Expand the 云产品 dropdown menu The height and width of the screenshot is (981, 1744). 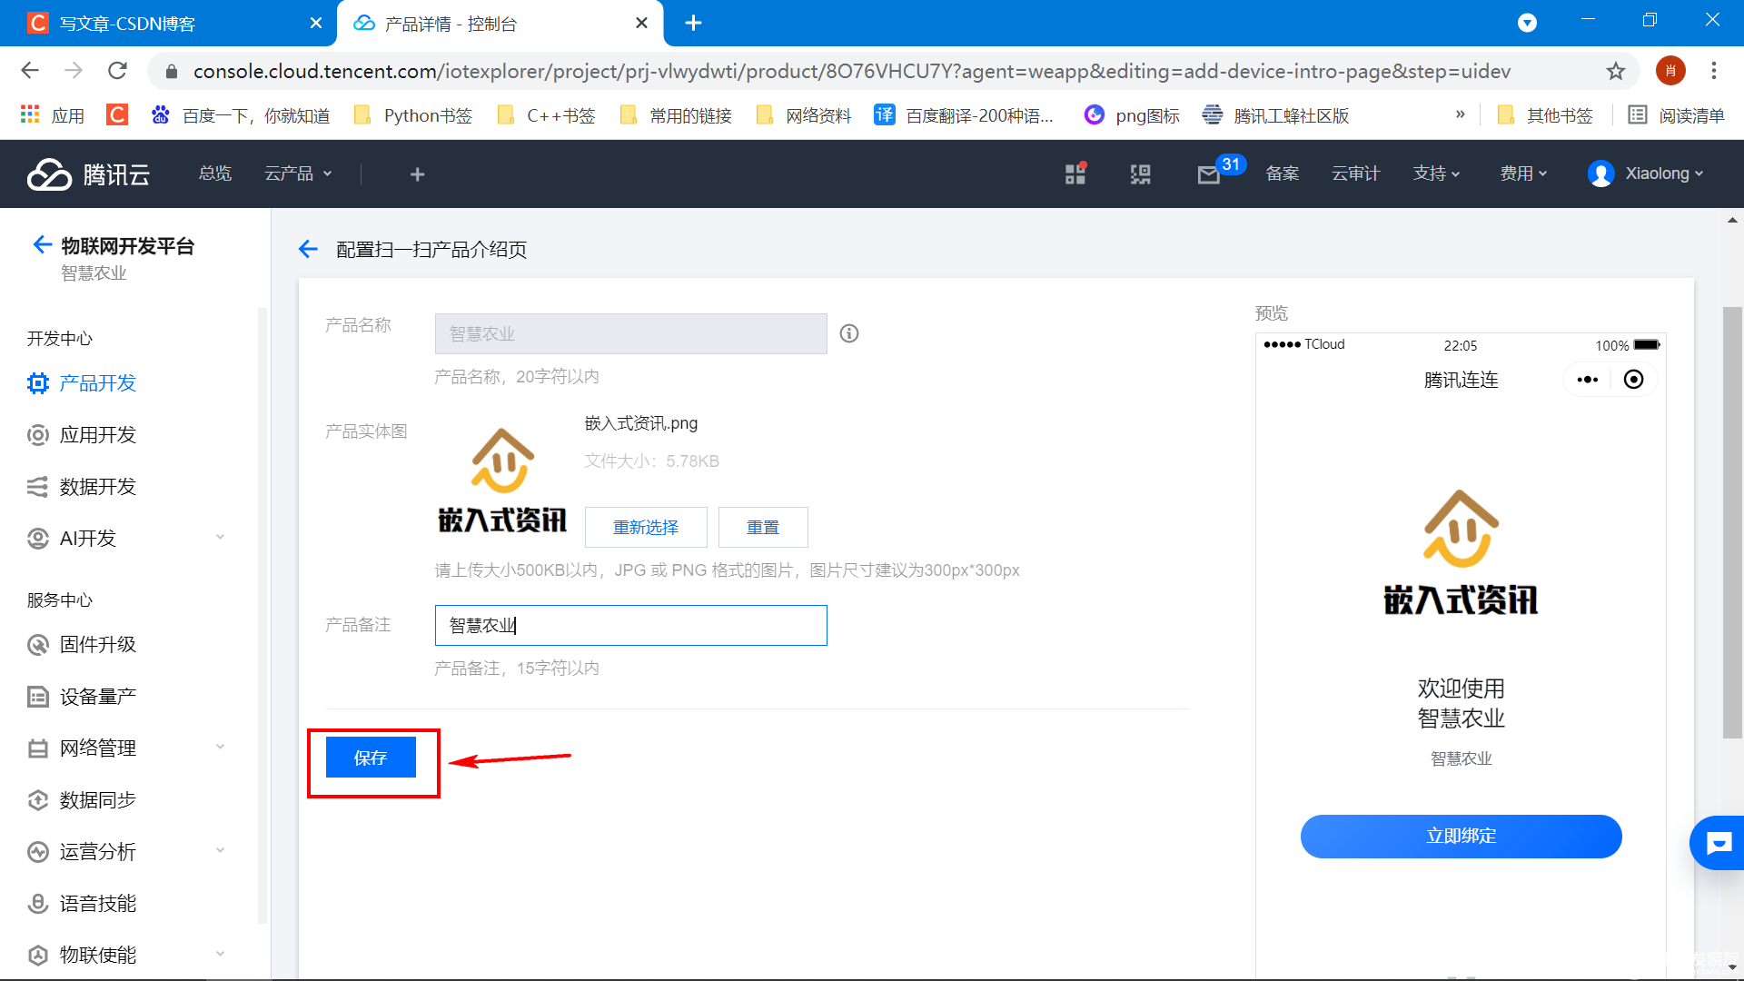[296, 173]
